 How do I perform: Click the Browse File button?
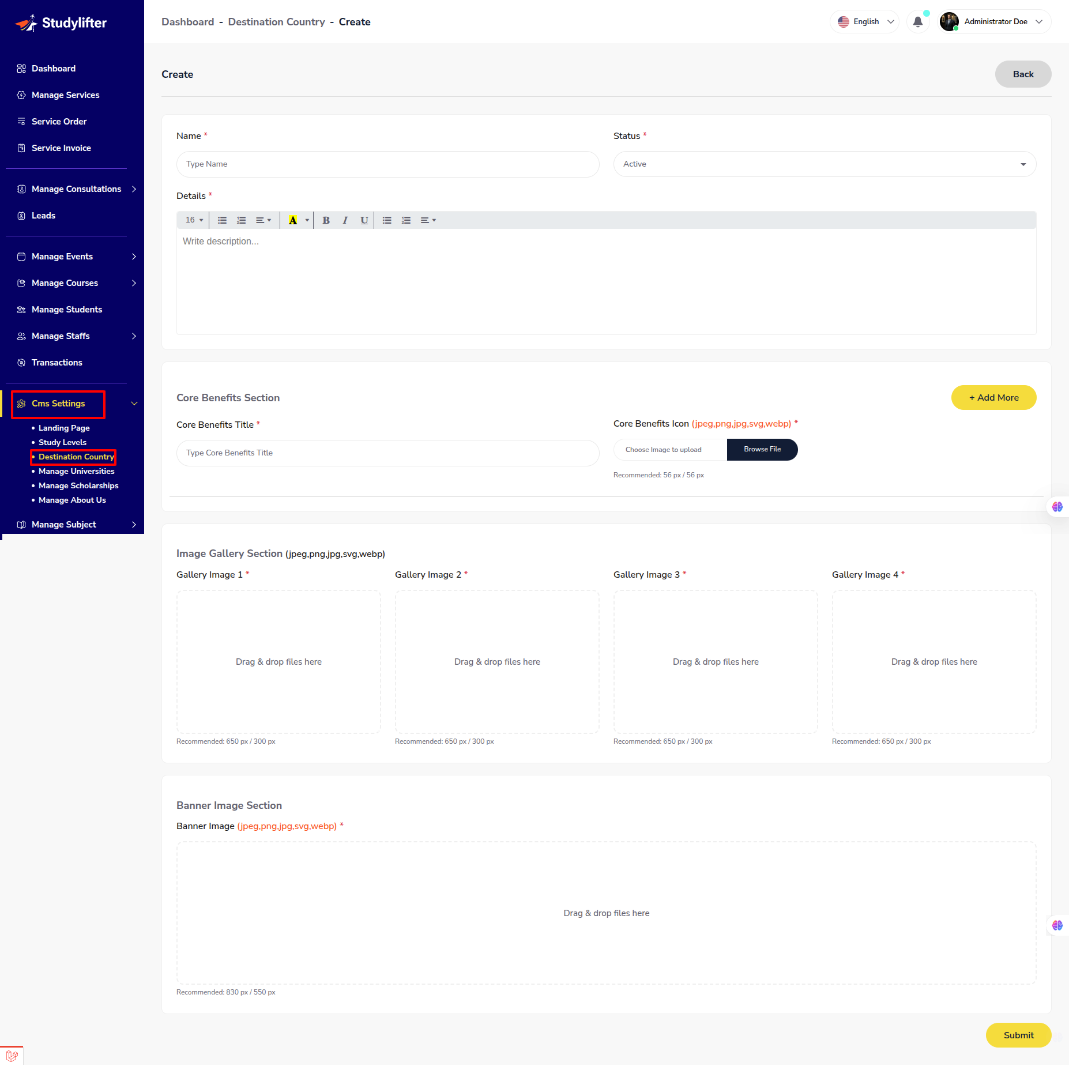click(762, 450)
